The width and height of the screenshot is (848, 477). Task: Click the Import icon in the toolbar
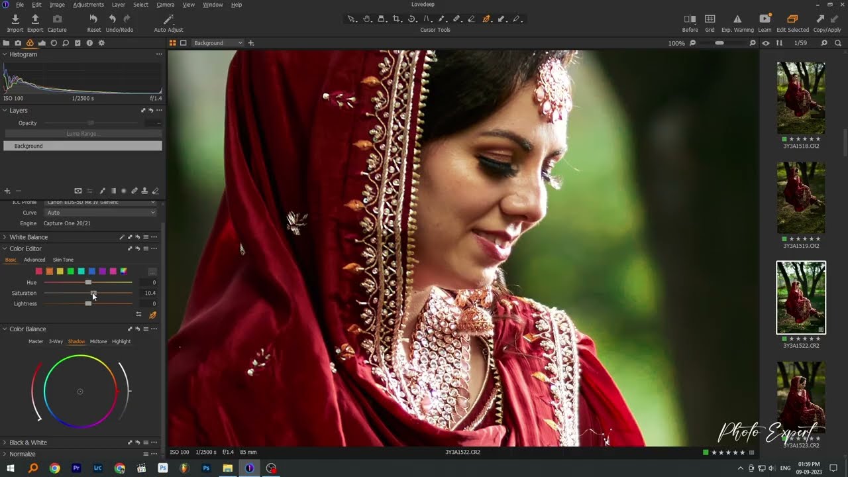pyautogui.click(x=15, y=19)
